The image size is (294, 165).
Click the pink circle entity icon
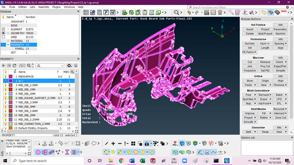(x=38, y=152)
